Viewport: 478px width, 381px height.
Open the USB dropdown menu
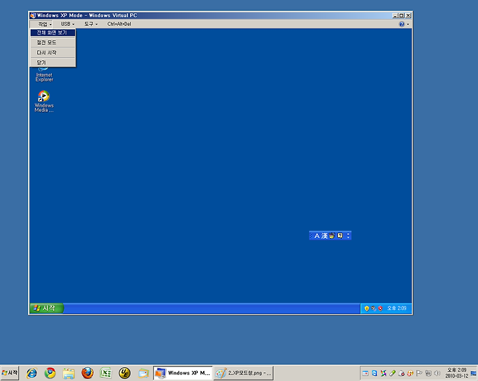[68, 24]
